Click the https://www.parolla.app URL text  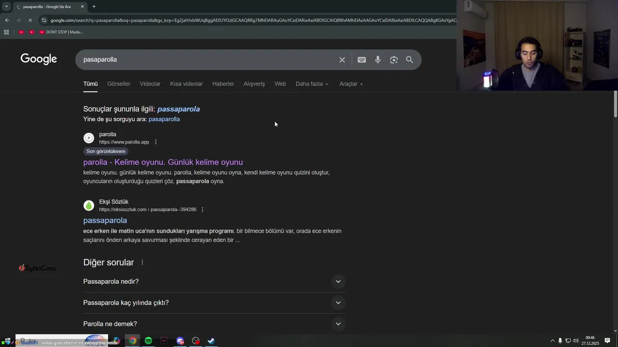tap(124, 142)
